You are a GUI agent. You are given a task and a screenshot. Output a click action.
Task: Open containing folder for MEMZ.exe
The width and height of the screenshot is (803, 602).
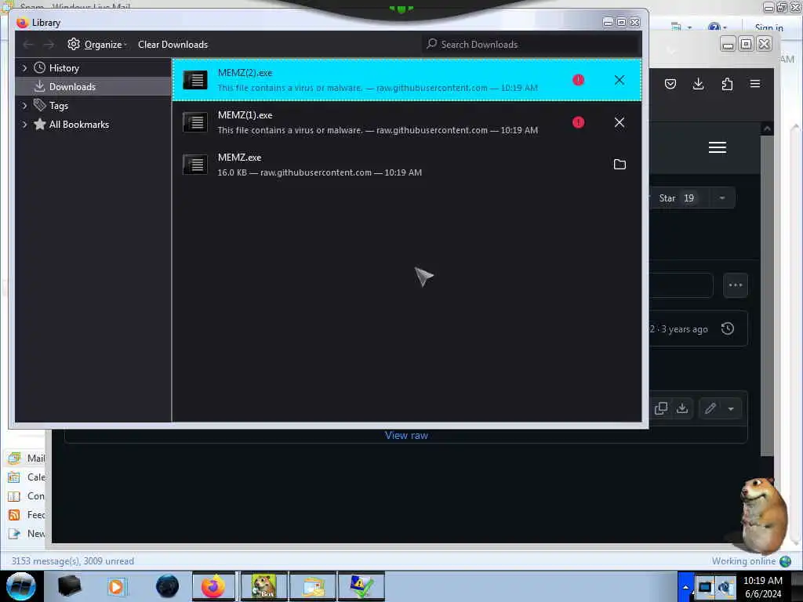point(620,165)
